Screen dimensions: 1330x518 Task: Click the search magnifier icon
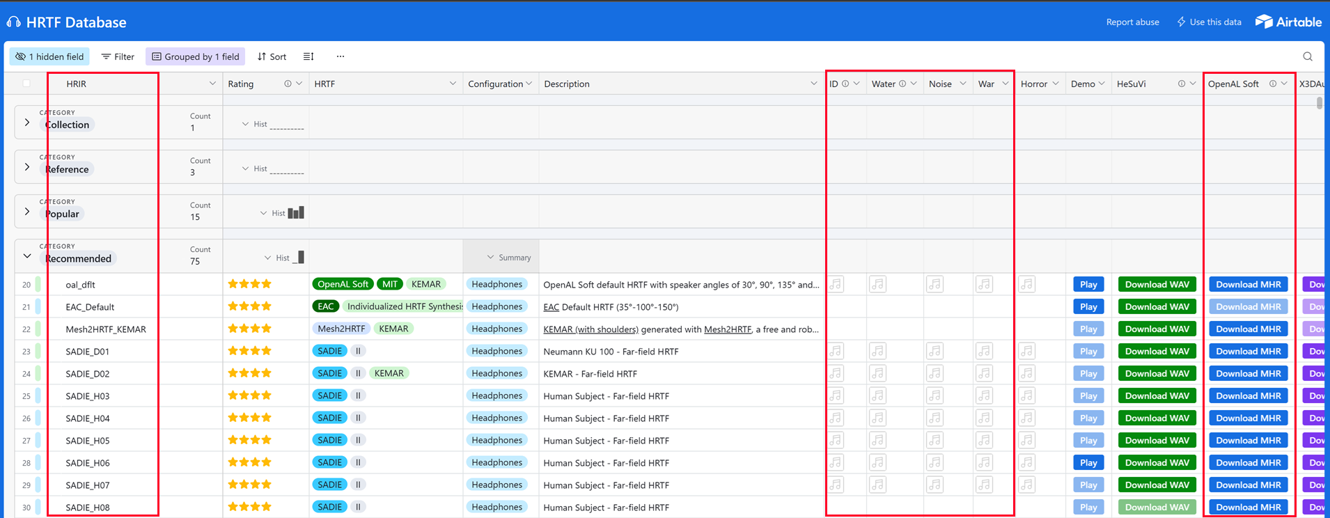click(1308, 56)
